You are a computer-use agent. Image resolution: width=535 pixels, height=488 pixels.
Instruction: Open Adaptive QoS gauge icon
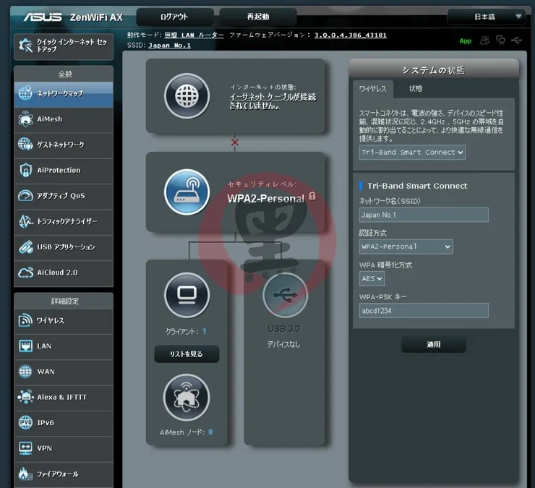pyautogui.click(x=25, y=195)
